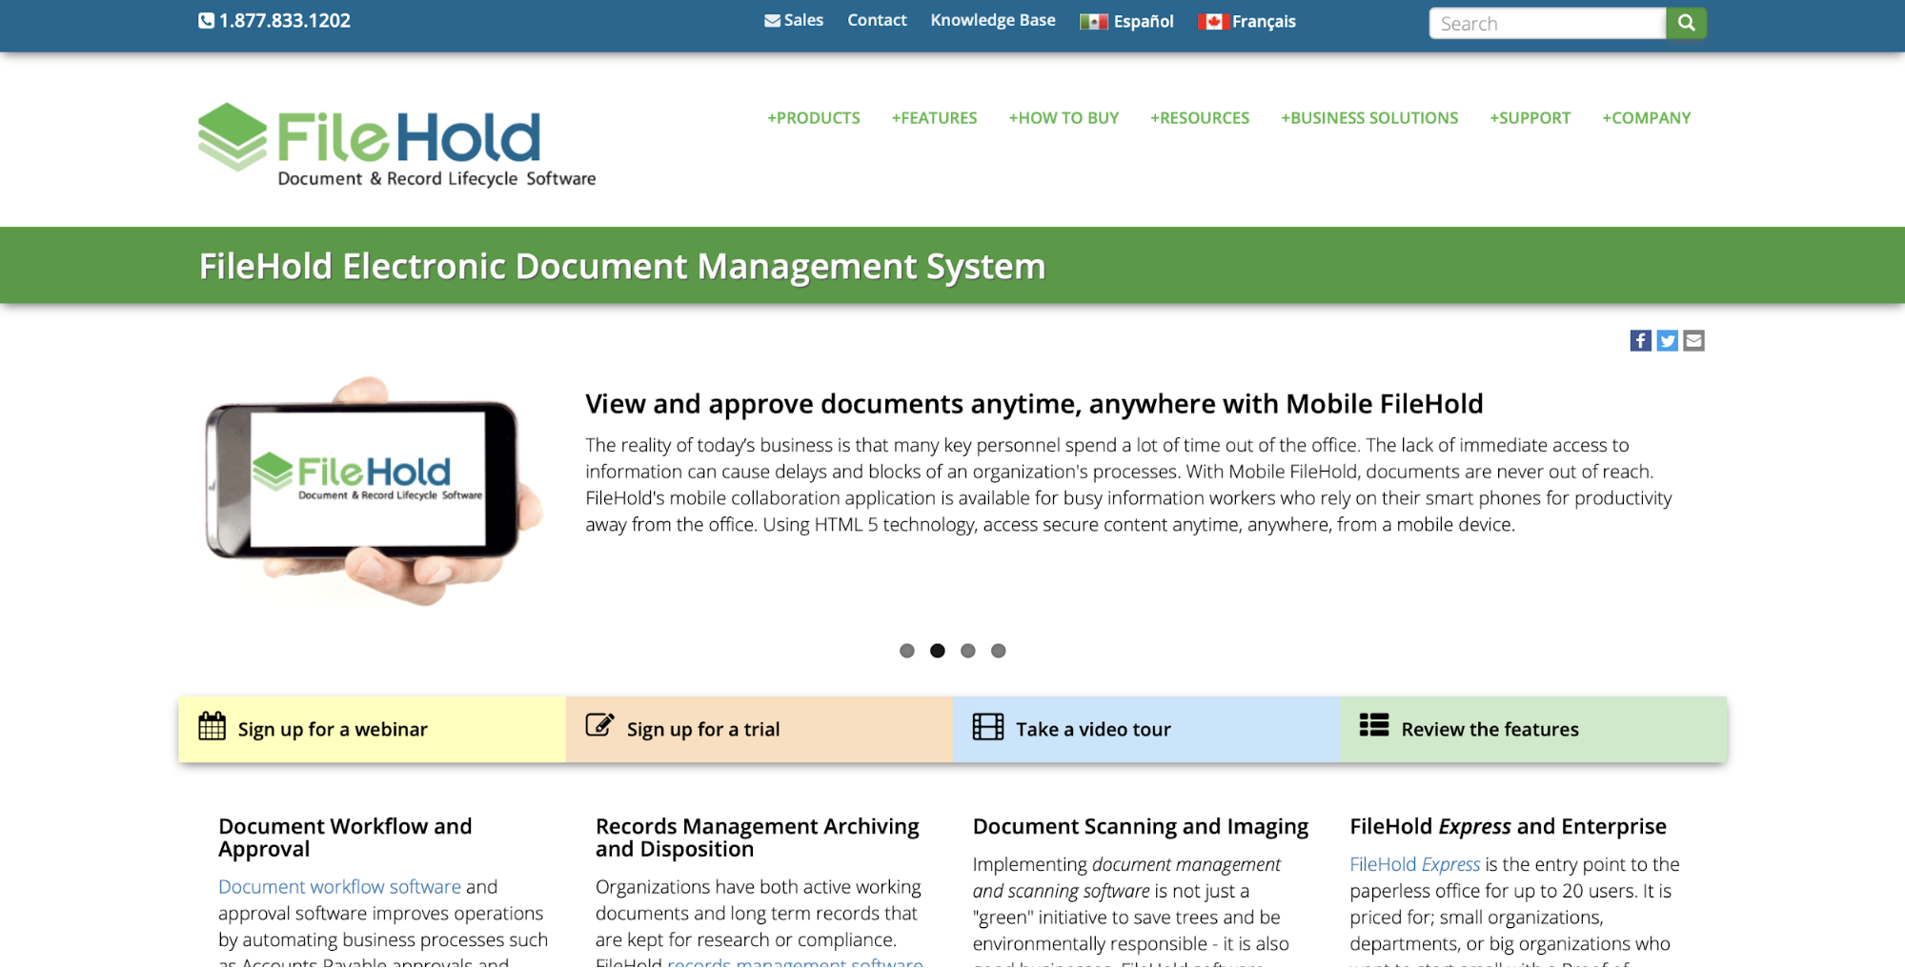Share the page by email icon
The height and width of the screenshot is (968, 1905).
pos(1693,340)
